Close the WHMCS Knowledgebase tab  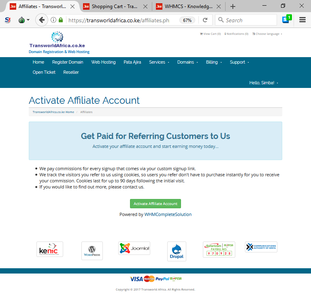click(219, 6)
